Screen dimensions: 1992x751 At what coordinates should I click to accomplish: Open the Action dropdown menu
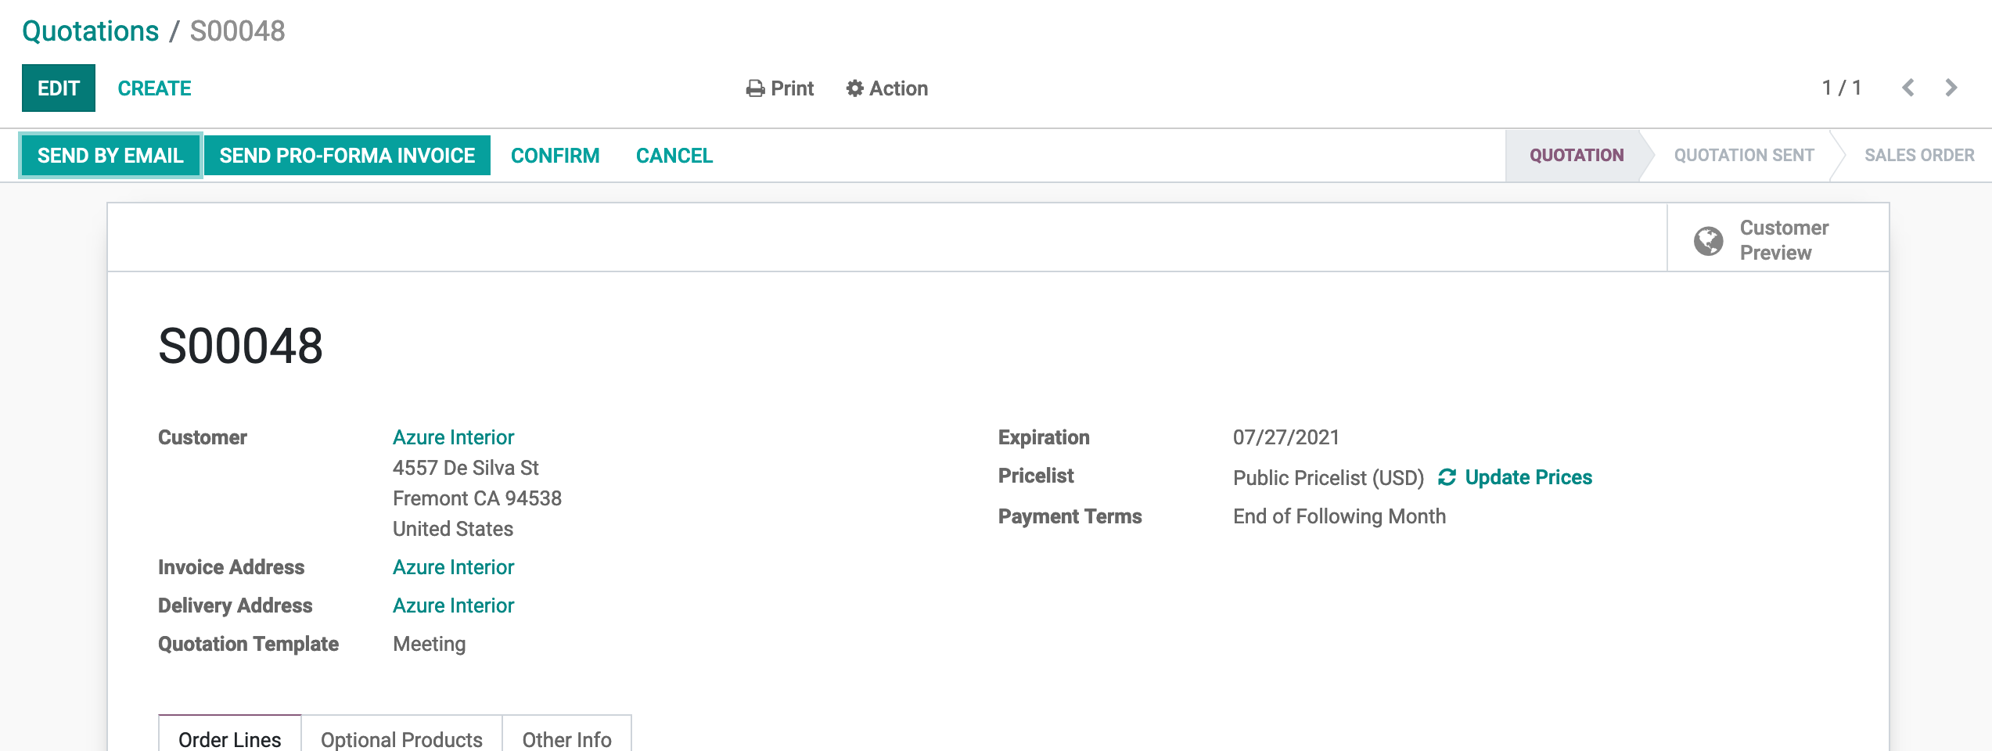pyautogui.click(x=887, y=88)
